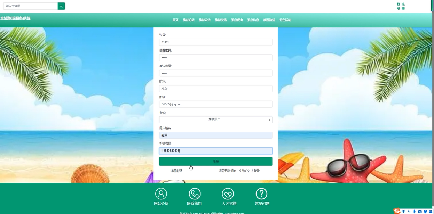Expand the 身份 dropdown showing 旅游用户
Image resolution: width=434 pixels, height=214 pixels.
click(216, 120)
